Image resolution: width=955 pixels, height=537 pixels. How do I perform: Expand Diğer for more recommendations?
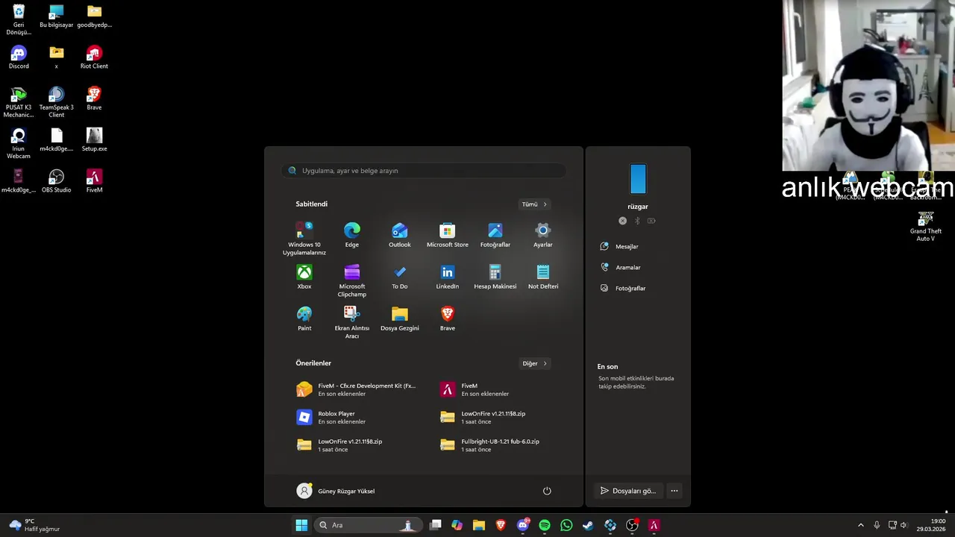534,363
